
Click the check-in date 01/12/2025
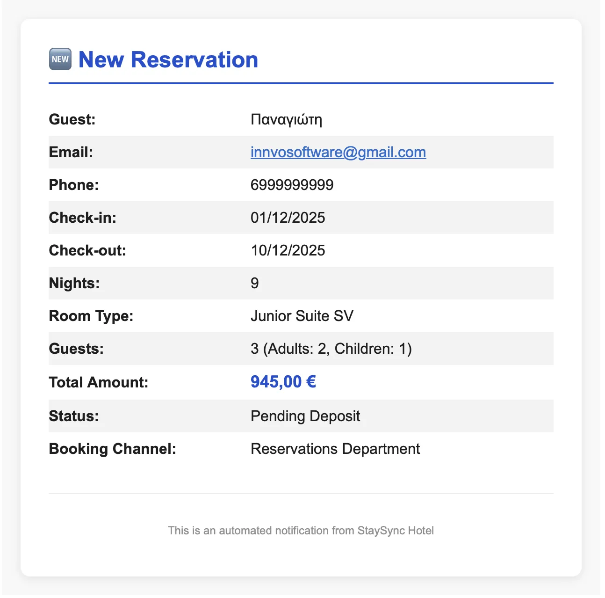[x=288, y=218]
